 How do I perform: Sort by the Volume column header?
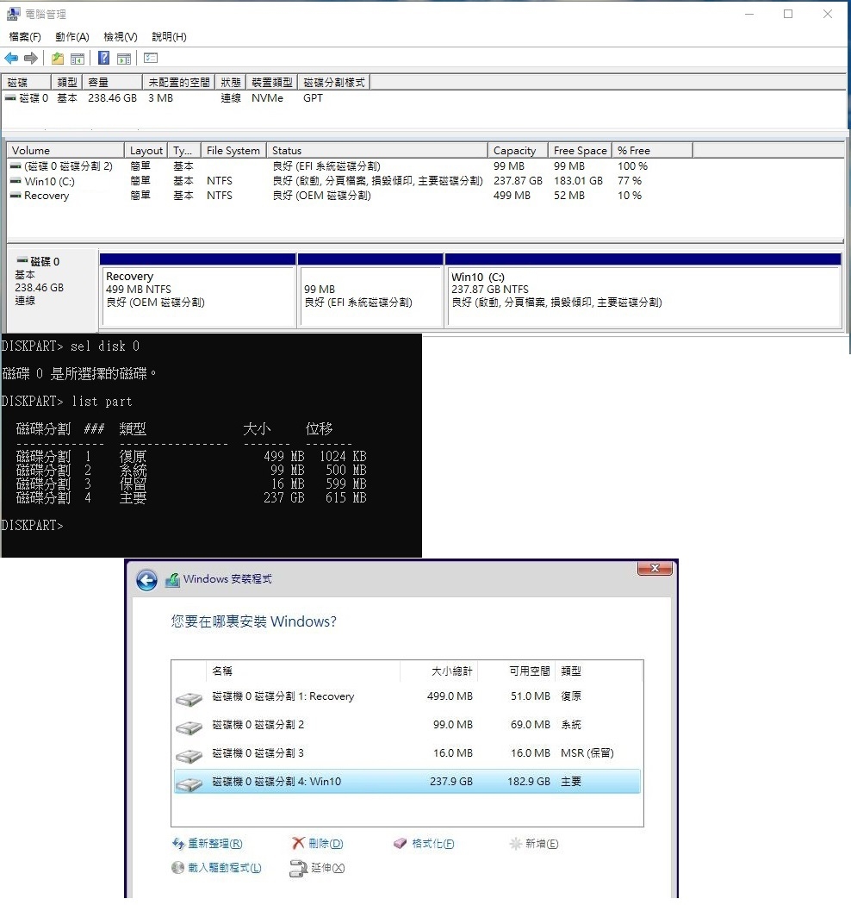[x=65, y=151]
